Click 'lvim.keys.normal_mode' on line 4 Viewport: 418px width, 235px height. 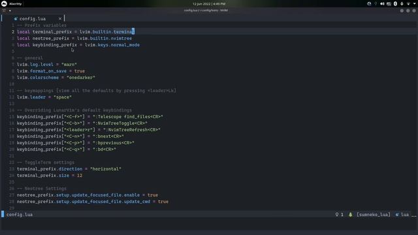pos(112,45)
